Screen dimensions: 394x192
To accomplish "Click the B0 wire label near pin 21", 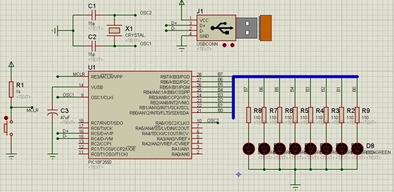I will coord(220,110).
